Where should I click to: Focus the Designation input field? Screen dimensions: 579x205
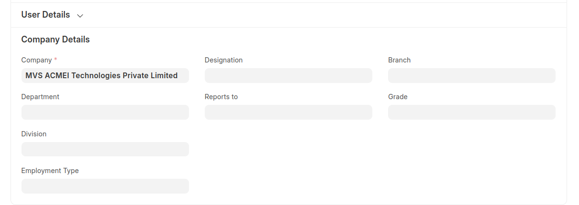coord(288,75)
